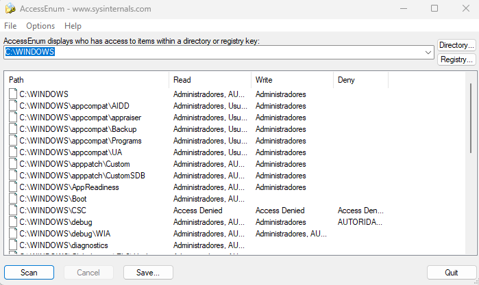Click Write cell 'Administradores' in AppReadiness row

tap(281, 187)
